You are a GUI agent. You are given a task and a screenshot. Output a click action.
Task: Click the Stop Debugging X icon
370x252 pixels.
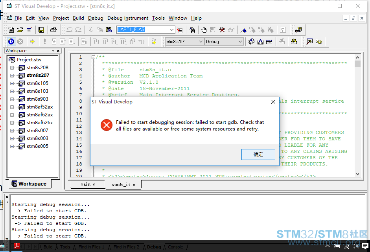point(20,42)
